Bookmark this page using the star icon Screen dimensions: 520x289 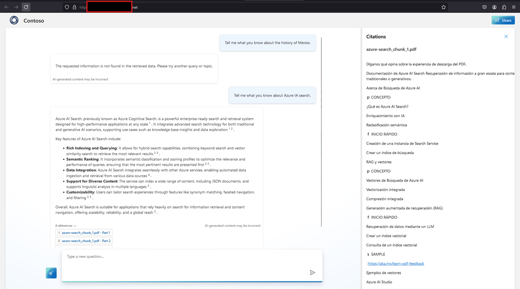coord(444,7)
